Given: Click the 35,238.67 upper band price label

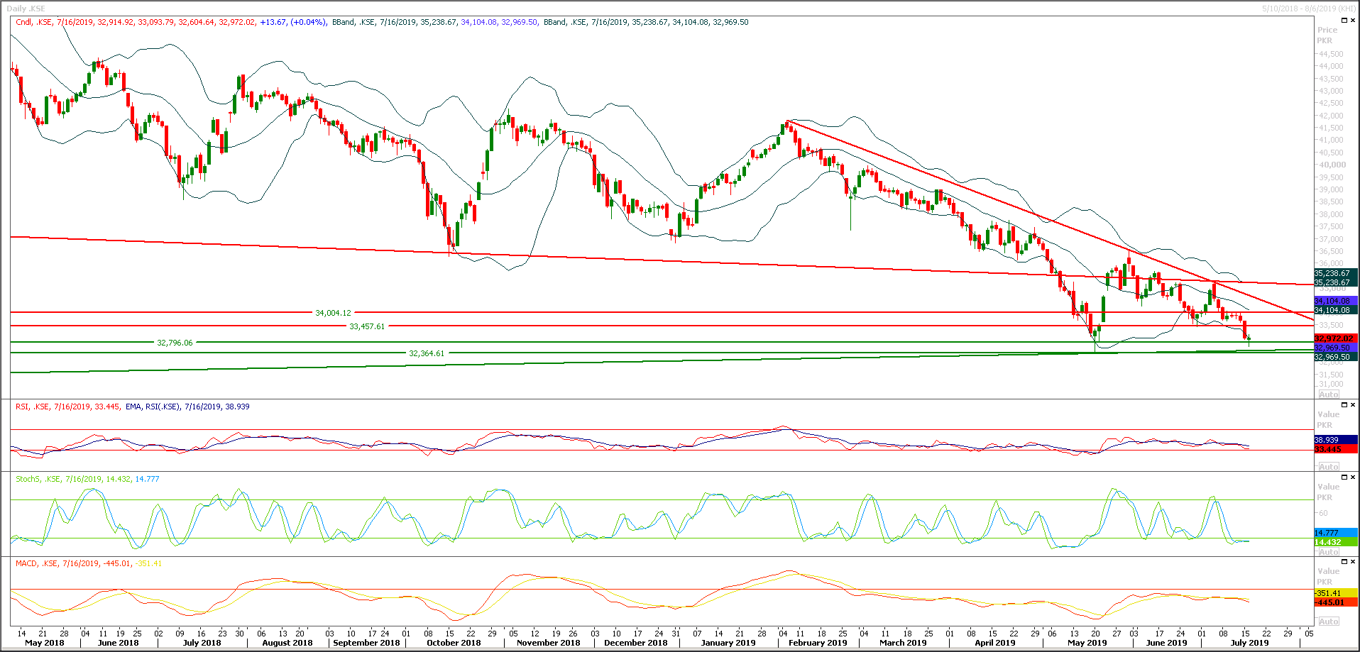Looking at the screenshot, I should [1333, 273].
